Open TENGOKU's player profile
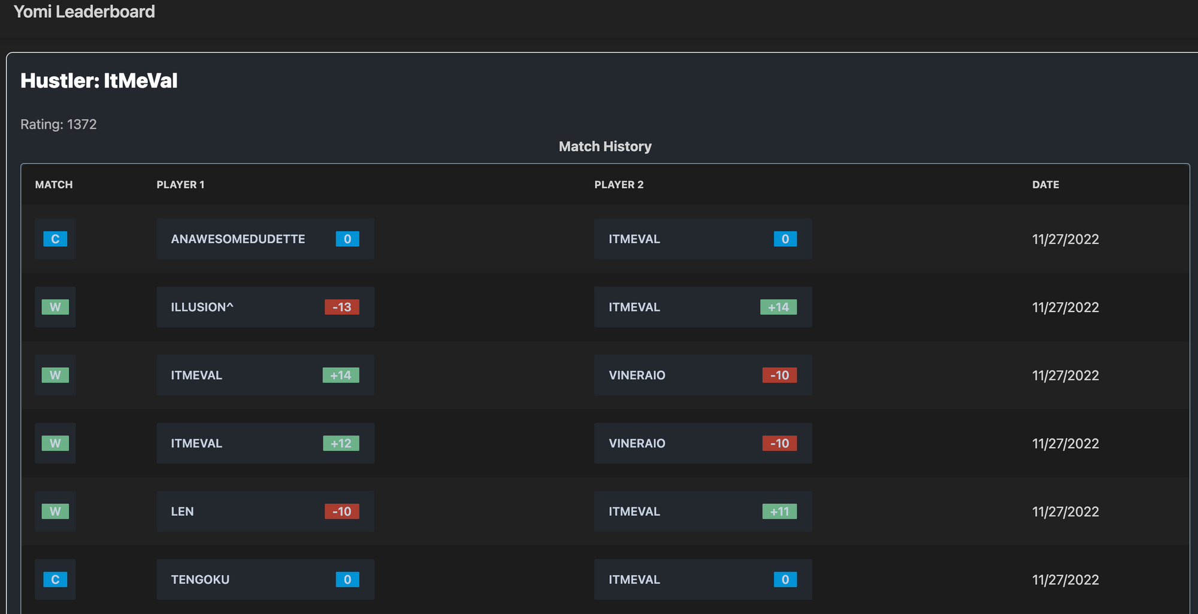The height and width of the screenshot is (614, 1198). click(x=200, y=580)
